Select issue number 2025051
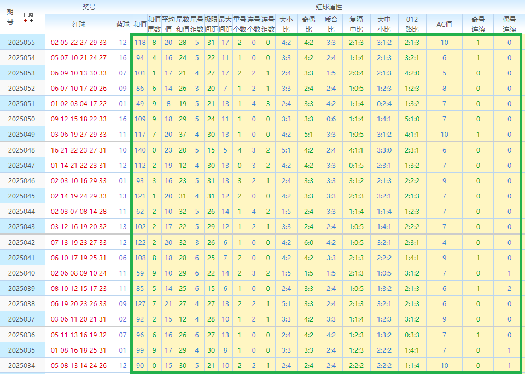 tap(21, 104)
